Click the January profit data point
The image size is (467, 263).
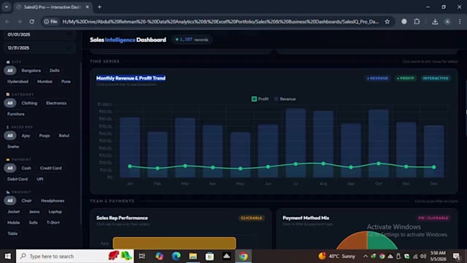coord(130,166)
